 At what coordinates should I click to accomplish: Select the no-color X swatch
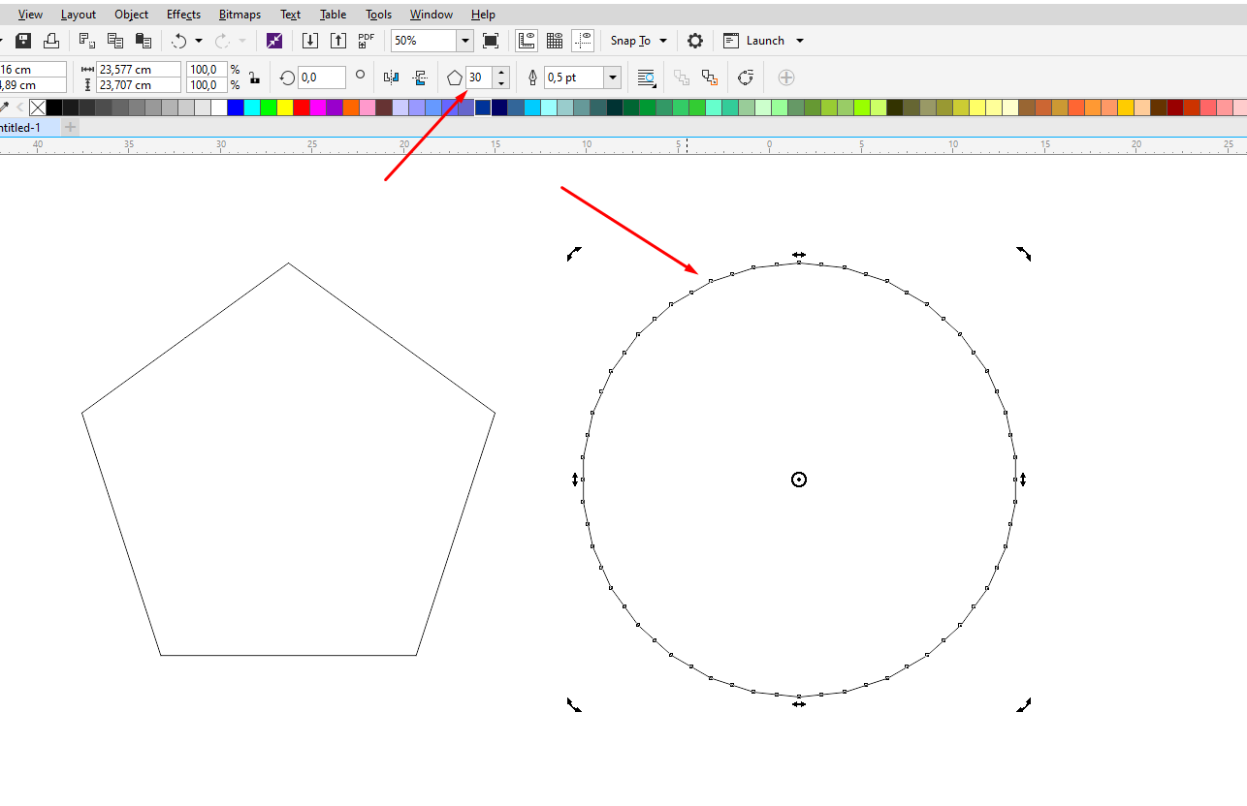38,108
